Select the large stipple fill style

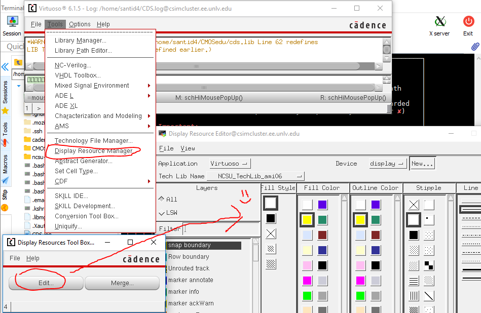click(271, 264)
